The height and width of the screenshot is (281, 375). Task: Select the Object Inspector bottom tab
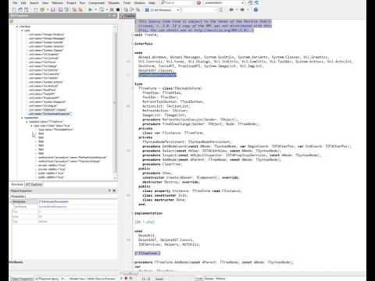click(x=22, y=279)
